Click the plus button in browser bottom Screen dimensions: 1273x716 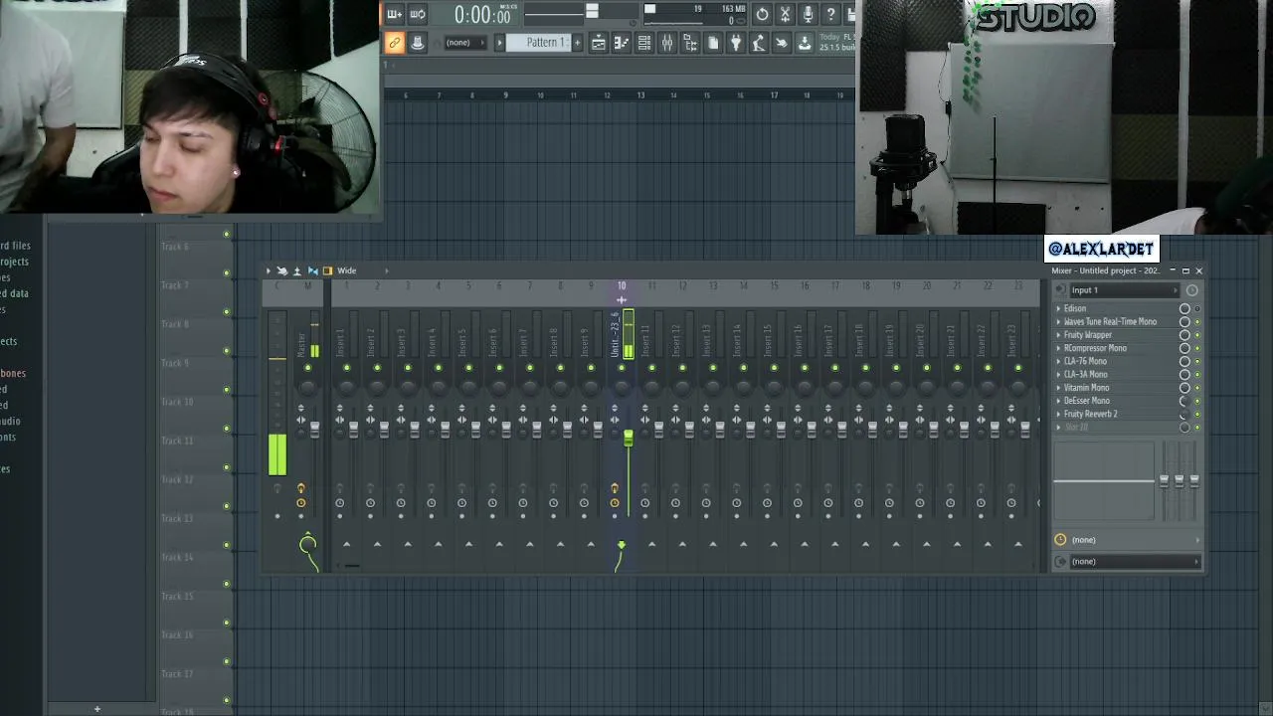click(x=97, y=709)
